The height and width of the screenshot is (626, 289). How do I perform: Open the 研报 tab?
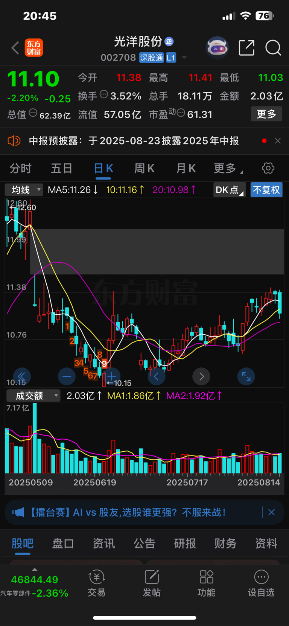point(185,543)
